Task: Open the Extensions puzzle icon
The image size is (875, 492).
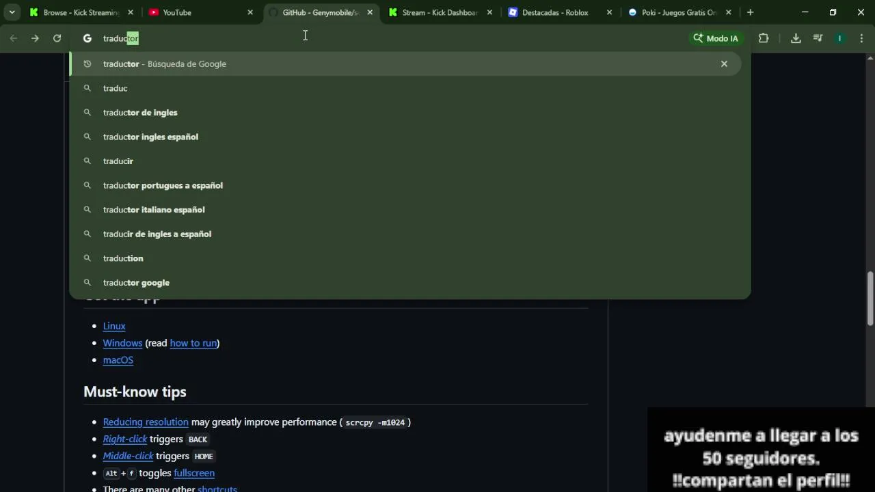Action: [x=764, y=38]
